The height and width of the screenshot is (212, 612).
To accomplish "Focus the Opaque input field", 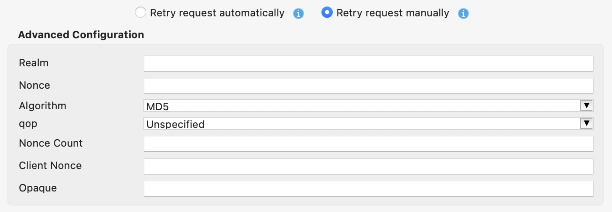I will [368, 189].
